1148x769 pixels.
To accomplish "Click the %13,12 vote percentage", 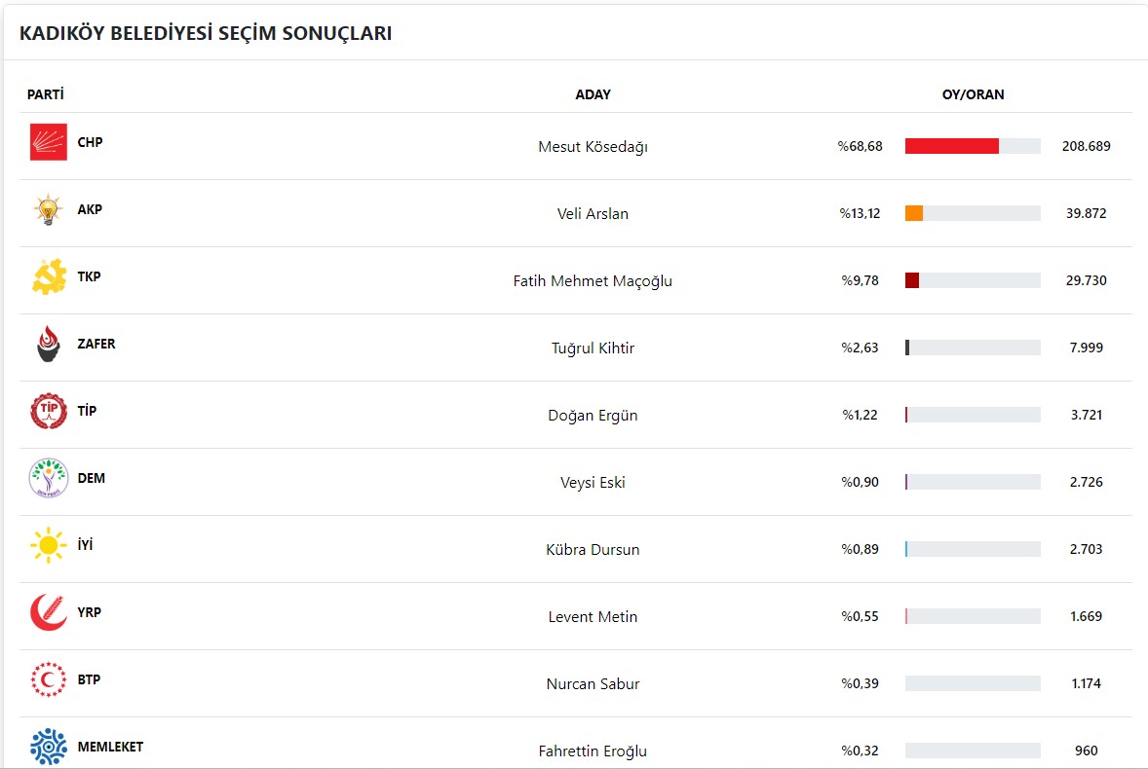I will (x=861, y=213).
